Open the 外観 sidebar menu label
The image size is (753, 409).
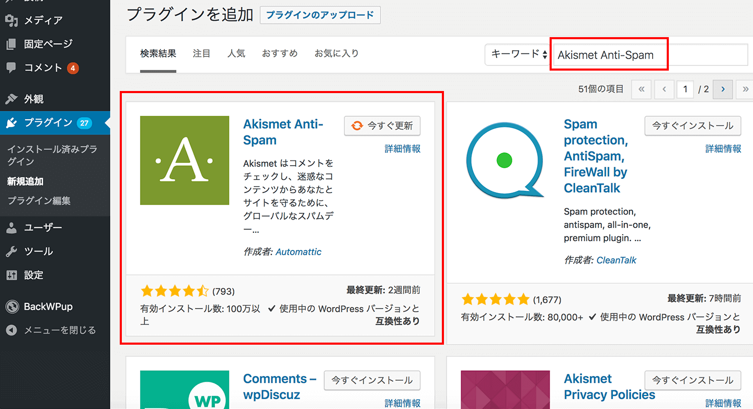click(x=33, y=99)
